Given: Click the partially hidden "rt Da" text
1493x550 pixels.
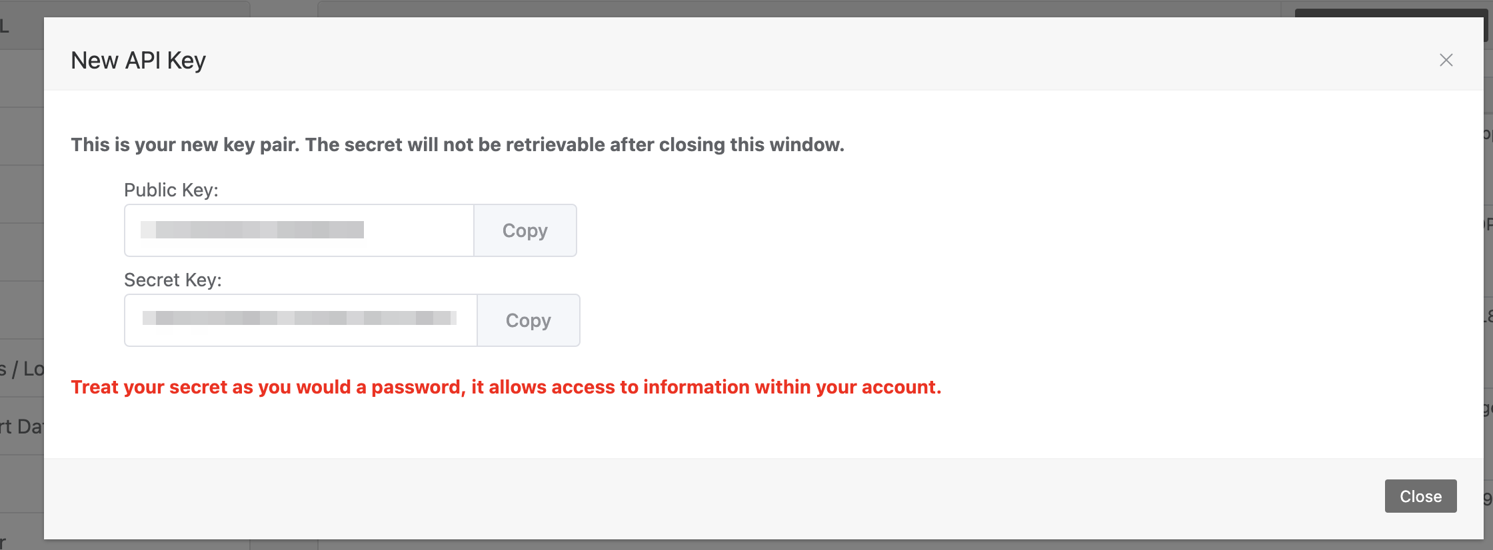Looking at the screenshot, I should pyautogui.click(x=21, y=426).
